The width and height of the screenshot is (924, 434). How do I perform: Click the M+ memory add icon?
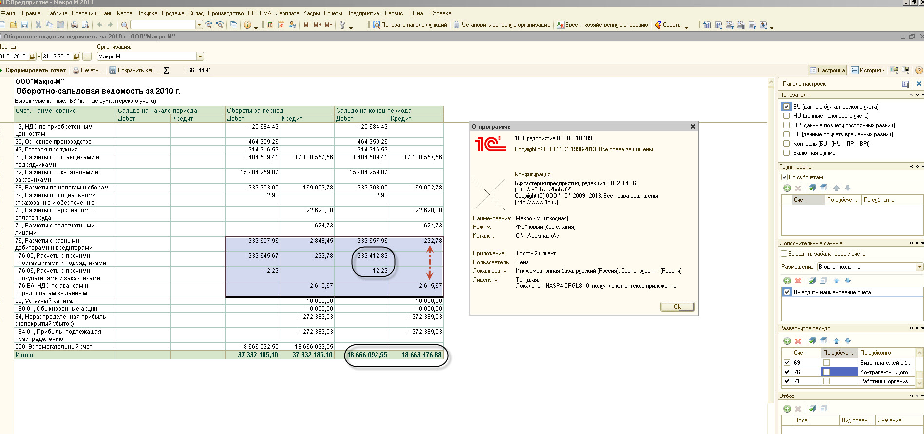pos(317,25)
